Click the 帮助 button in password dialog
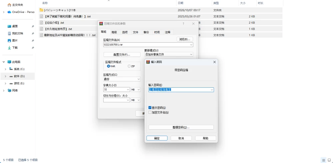 point(205,138)
